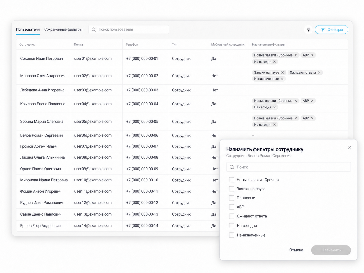Remove Заявки на паузе tag from Морозов
Screen dimensions: 364x273
click(x=282, y=73)
